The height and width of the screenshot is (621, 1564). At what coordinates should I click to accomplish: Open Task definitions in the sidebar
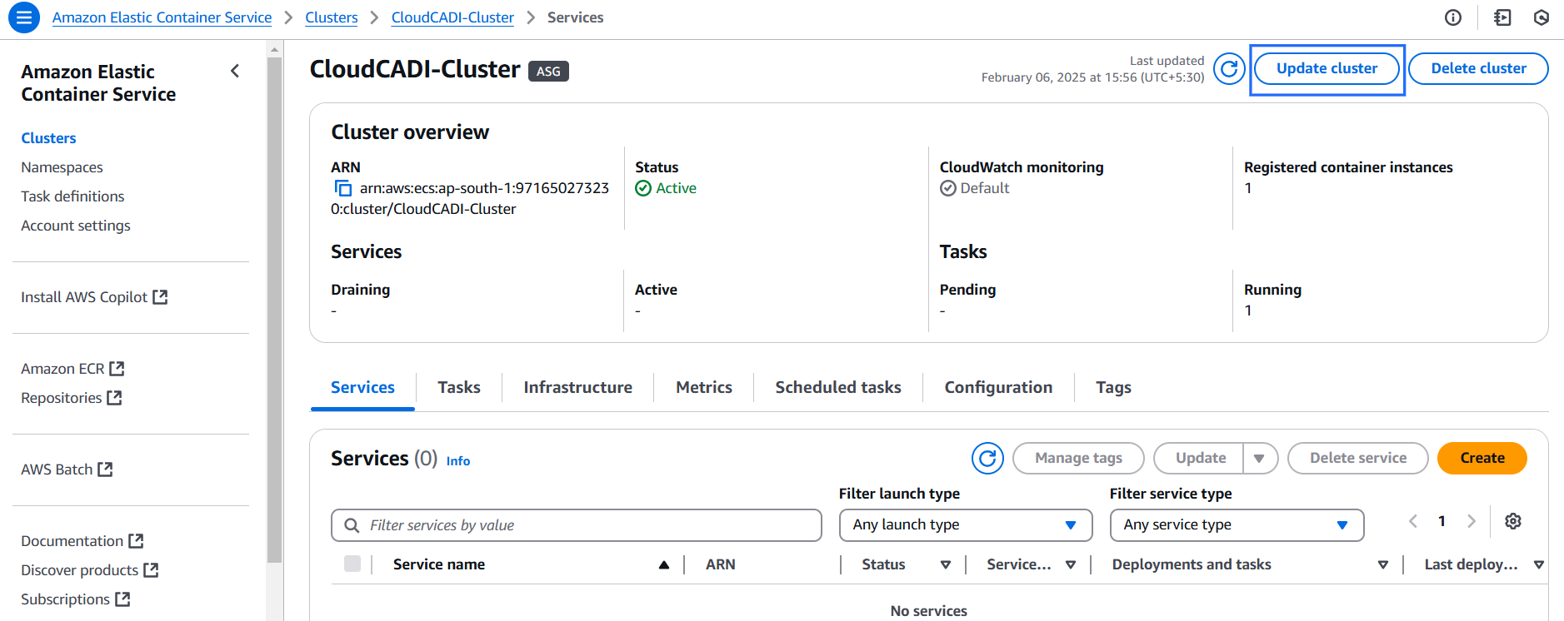(72, 196)
